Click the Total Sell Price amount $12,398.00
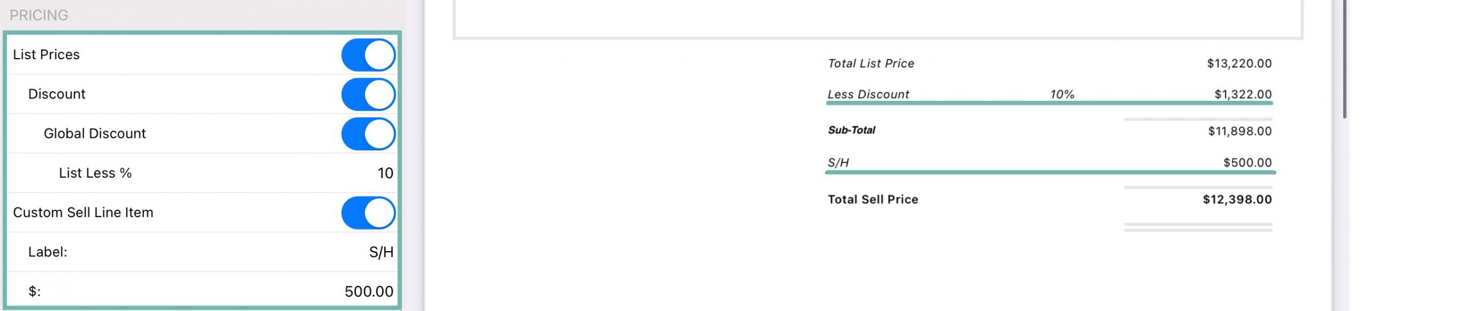1462x311 pixels. coord(1237,199)
